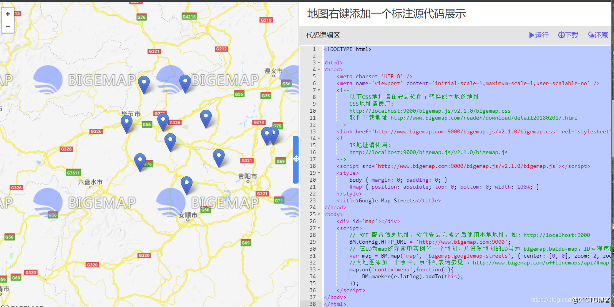Click the 六盘水市 city label

click(90, 182)
